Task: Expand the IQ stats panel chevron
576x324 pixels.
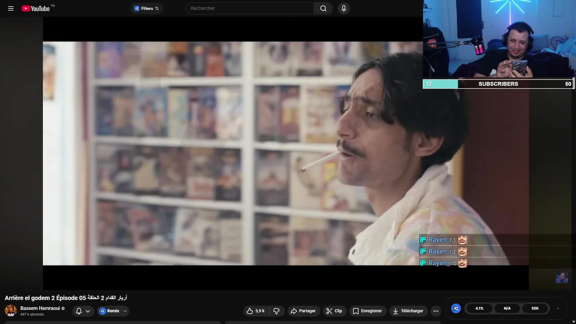Action: click(x=558, y=309)
